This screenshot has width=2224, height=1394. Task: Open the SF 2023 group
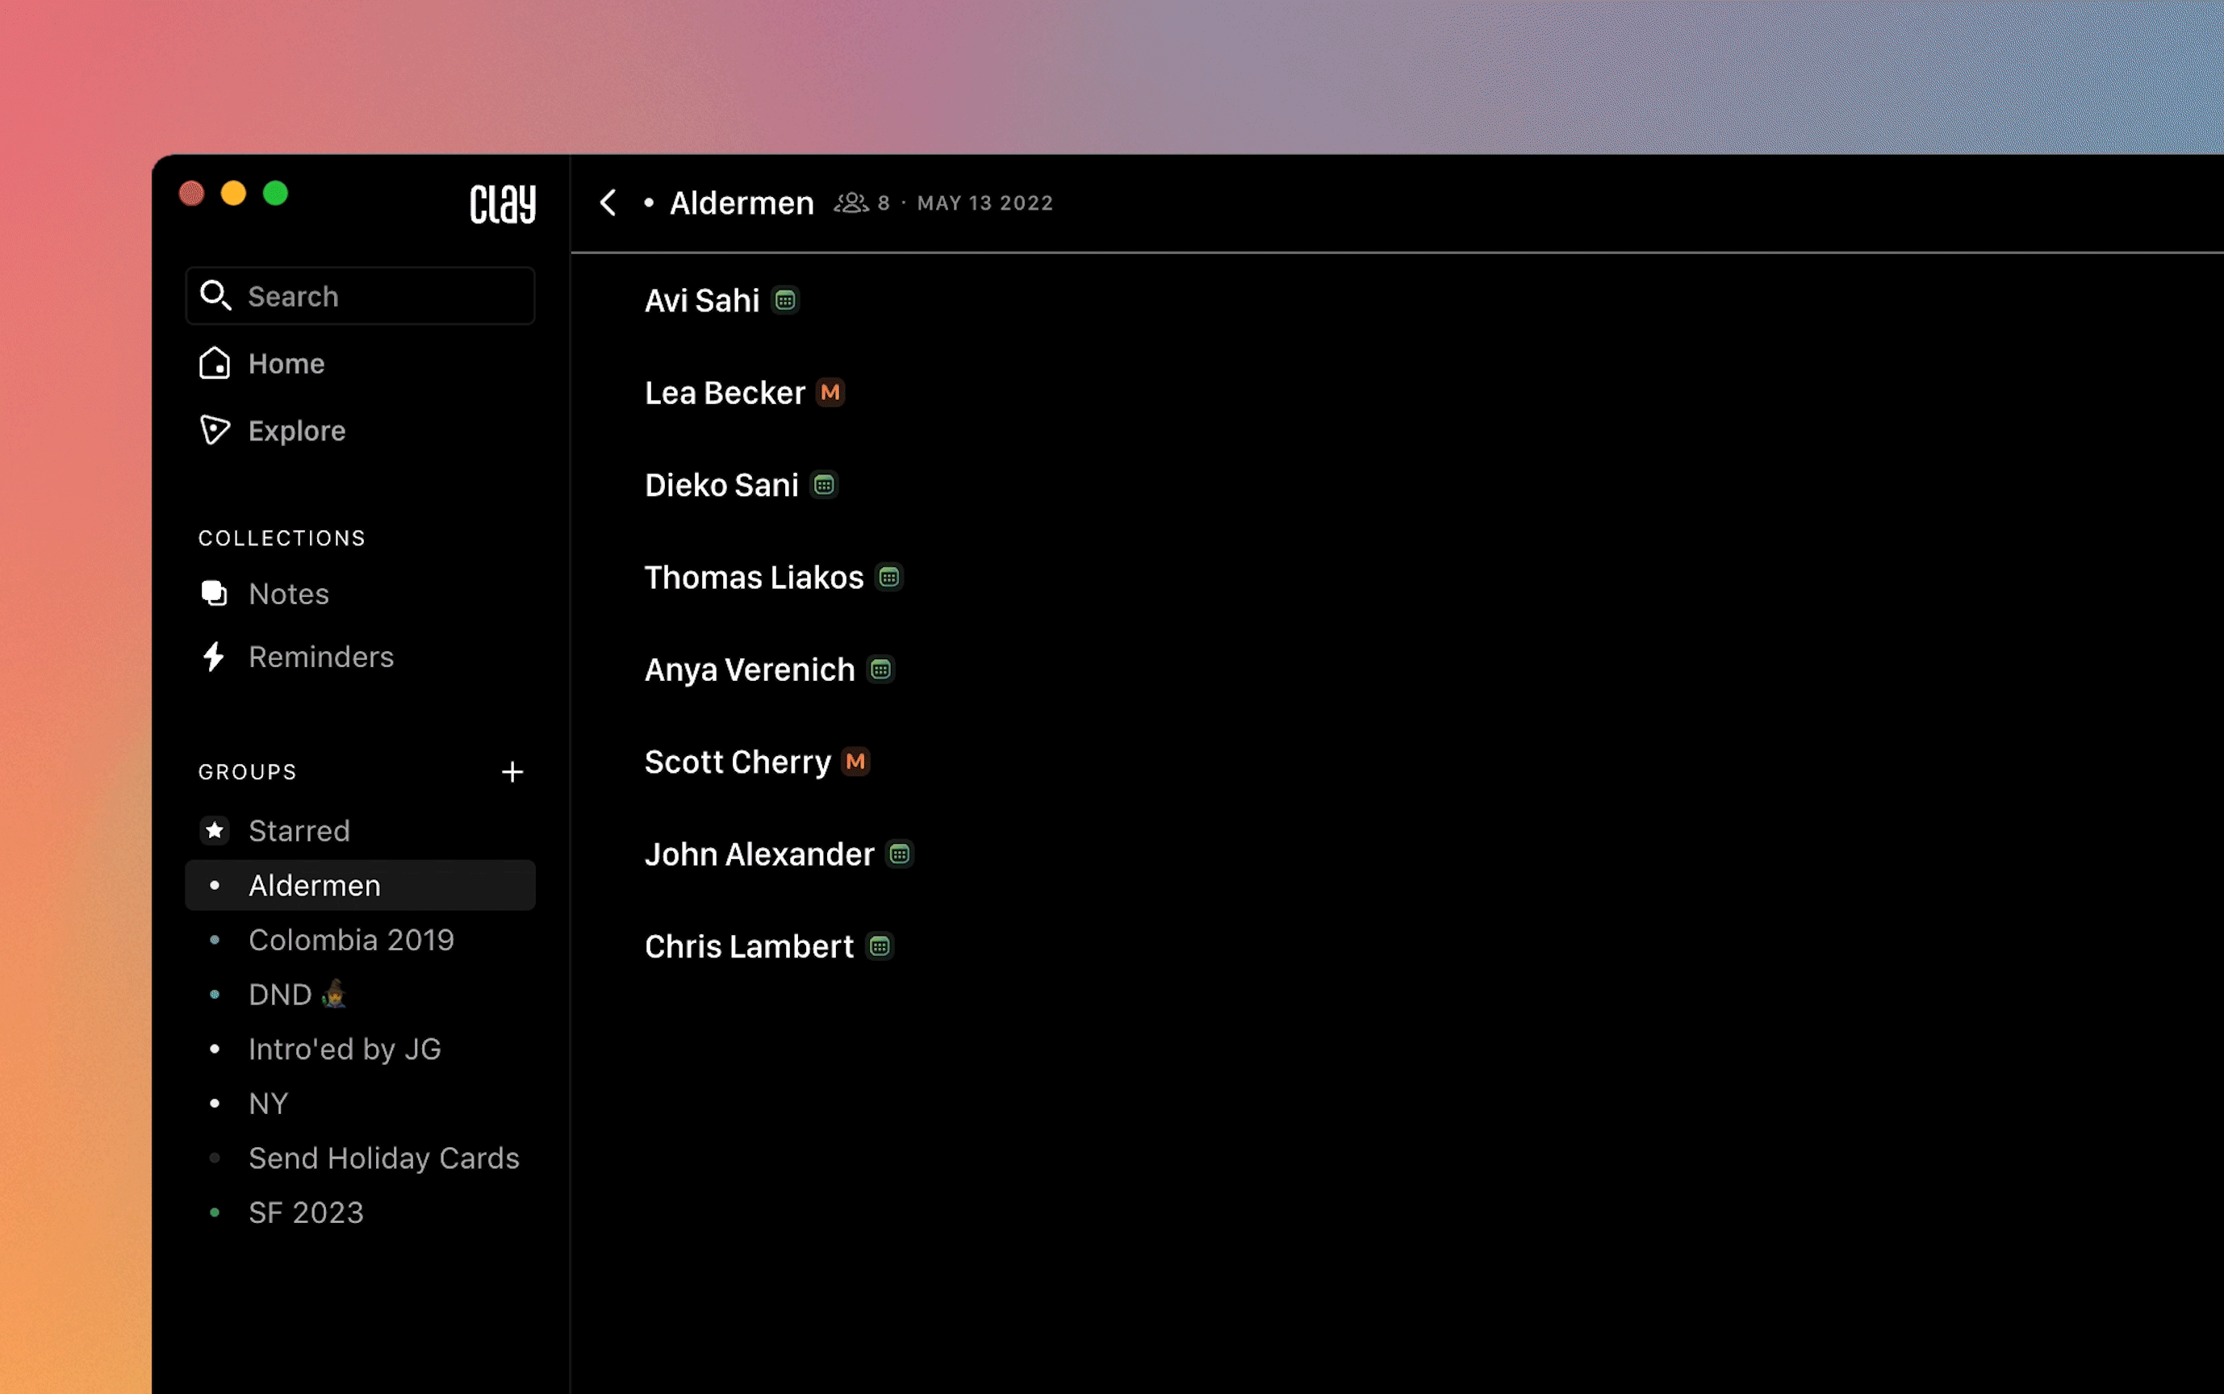pyautogui.click(x=307, y=1212)
